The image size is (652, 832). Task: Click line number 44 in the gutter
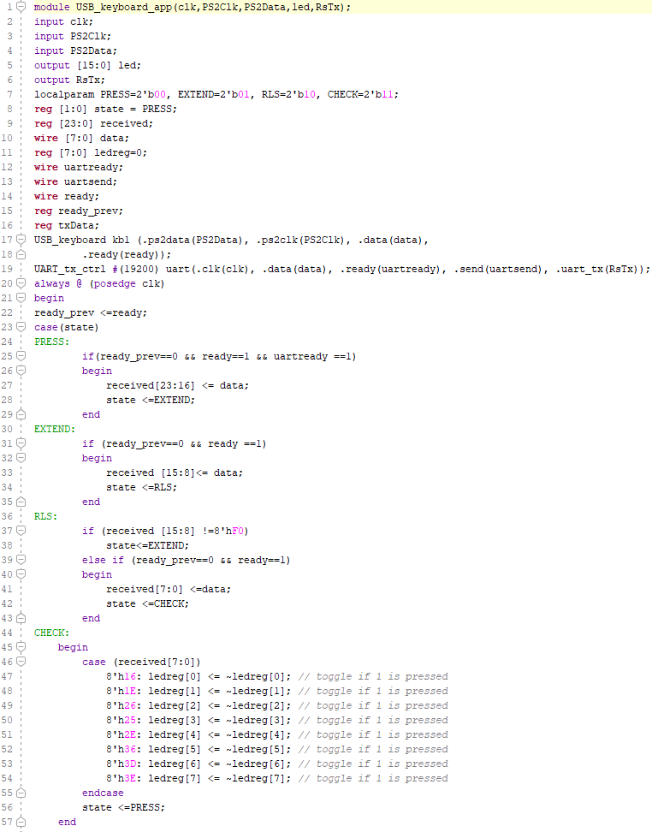coord(7,633)
